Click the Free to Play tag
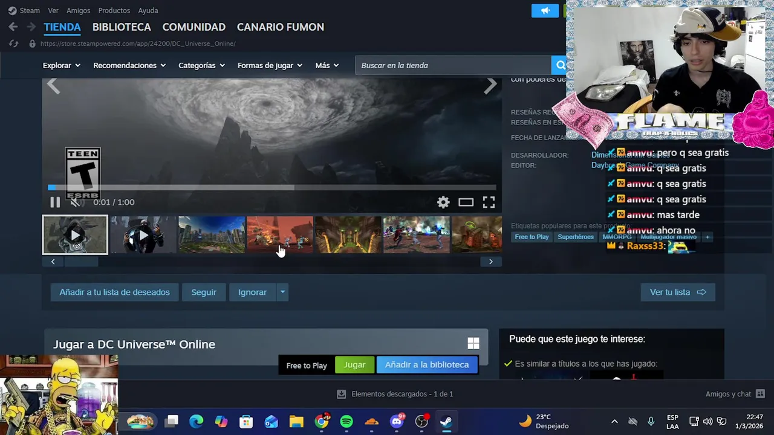774x435 pixels. (532, 237)
